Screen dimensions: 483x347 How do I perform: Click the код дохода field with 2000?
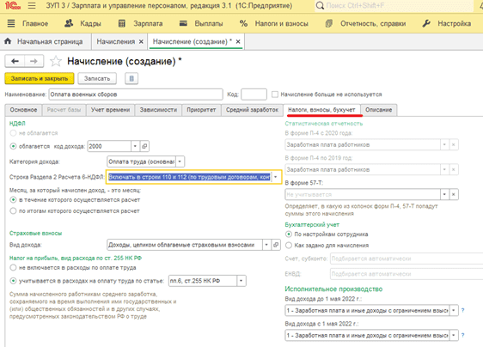tap(109, 146)
